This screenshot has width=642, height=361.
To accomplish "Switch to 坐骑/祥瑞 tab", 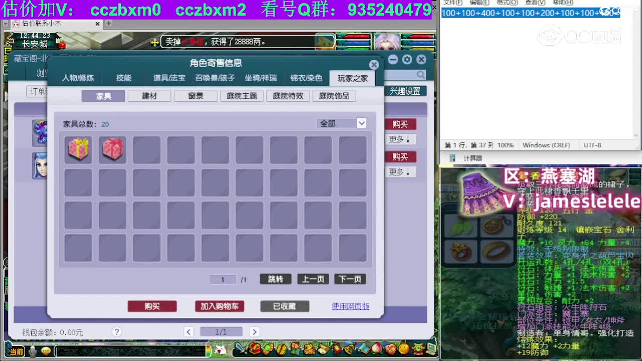I will click(x=260, y=78).
